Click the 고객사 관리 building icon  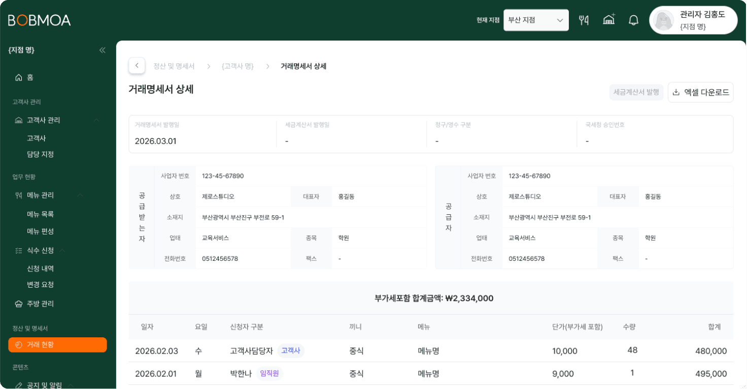(19, 120)
